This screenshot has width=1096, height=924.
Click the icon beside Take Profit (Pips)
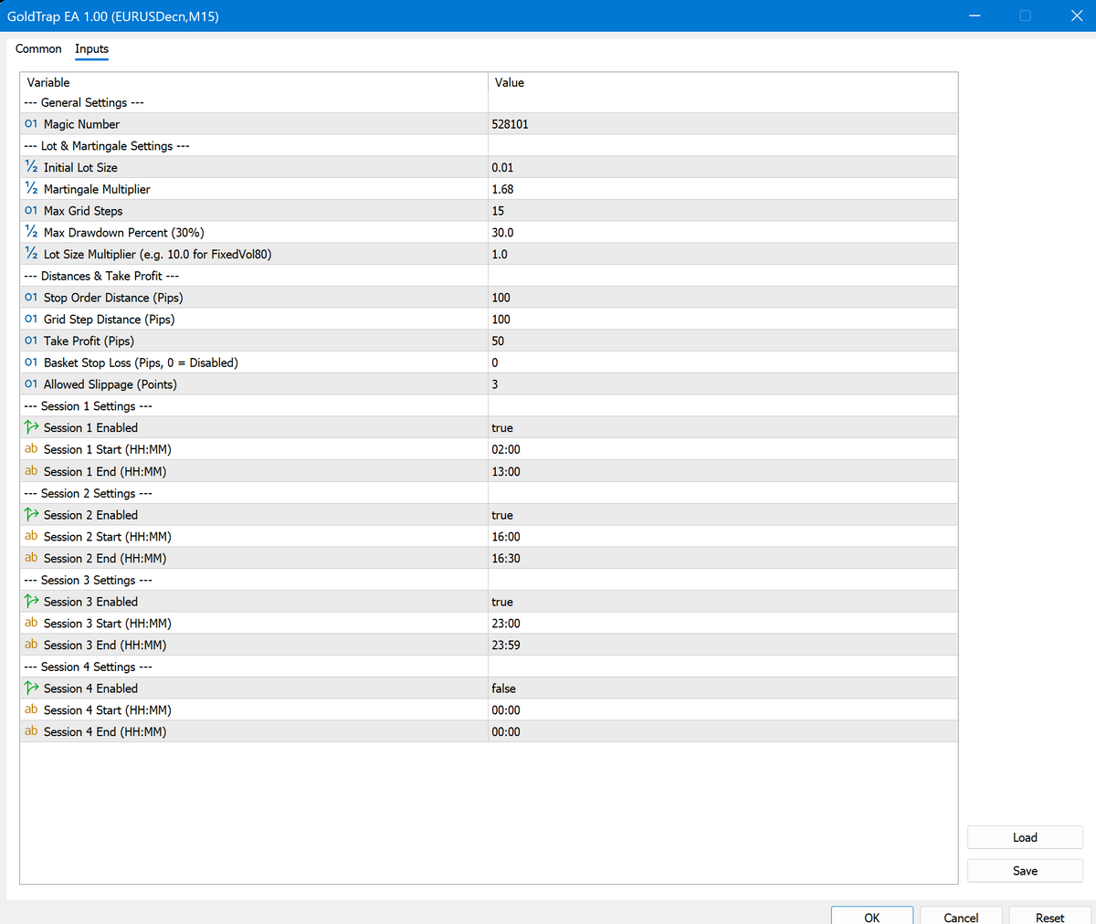coord(31,341)
